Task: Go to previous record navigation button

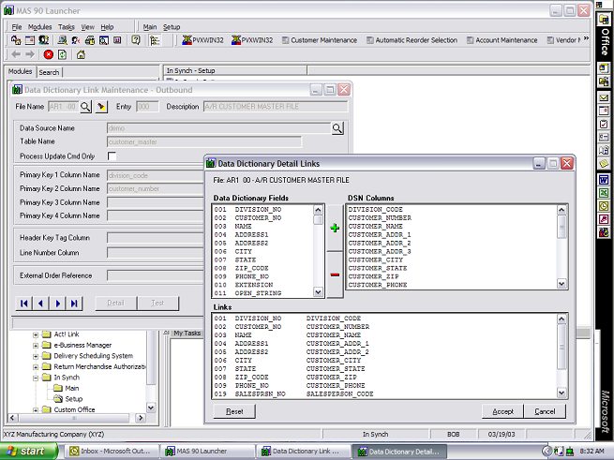Action: tap(40, 303)
